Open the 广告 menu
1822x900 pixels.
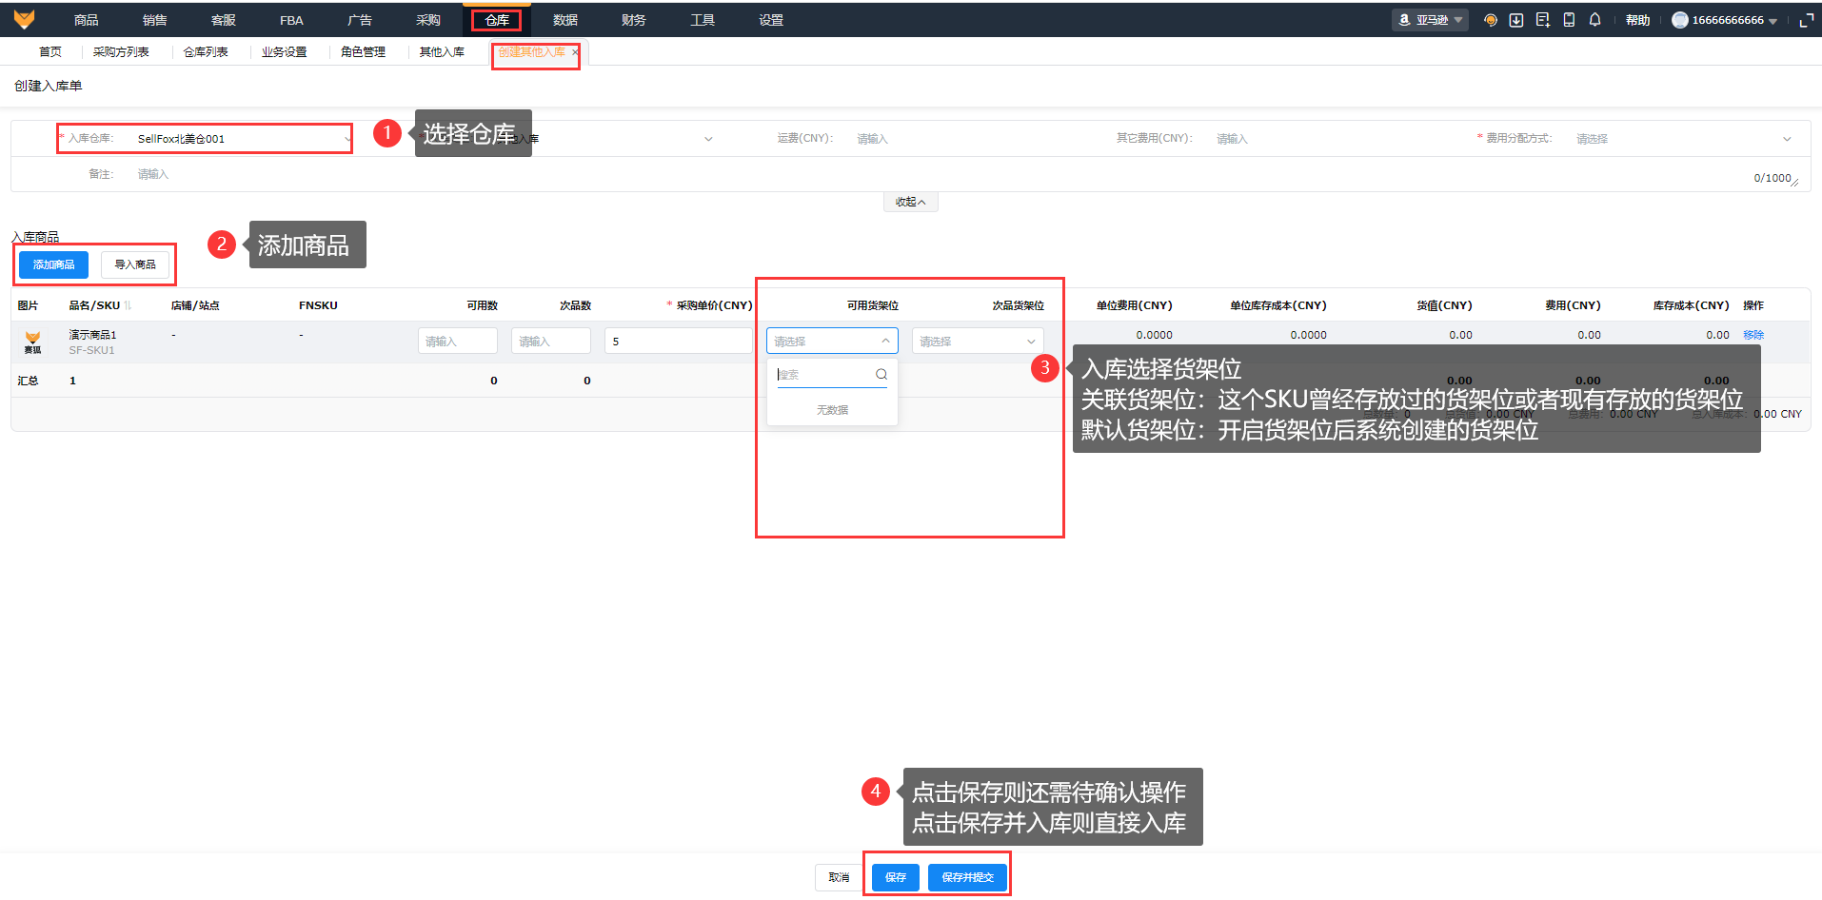pyautogui.click(x=360, y=20)
